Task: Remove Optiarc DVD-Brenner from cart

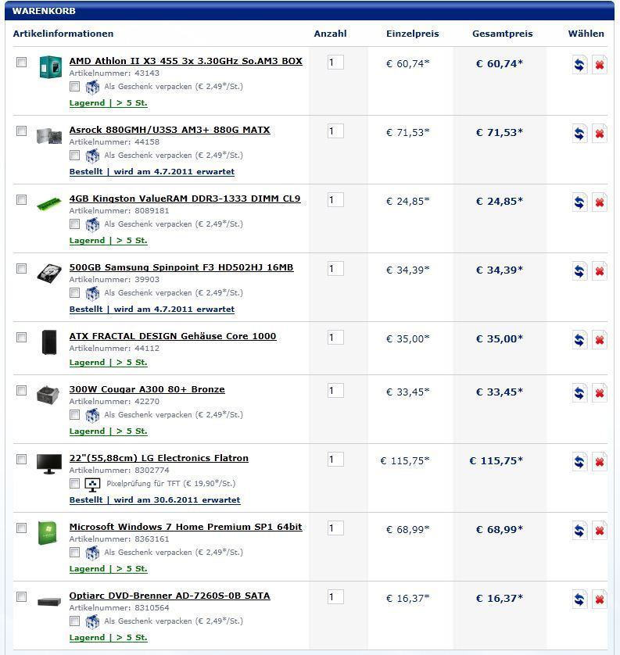Action: [x=600, y=600]
